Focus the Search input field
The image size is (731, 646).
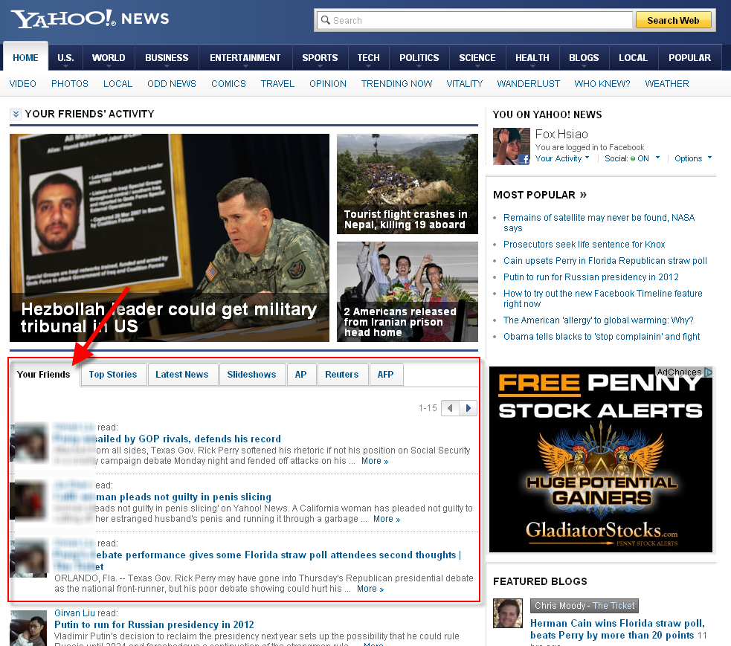[474, 20]
